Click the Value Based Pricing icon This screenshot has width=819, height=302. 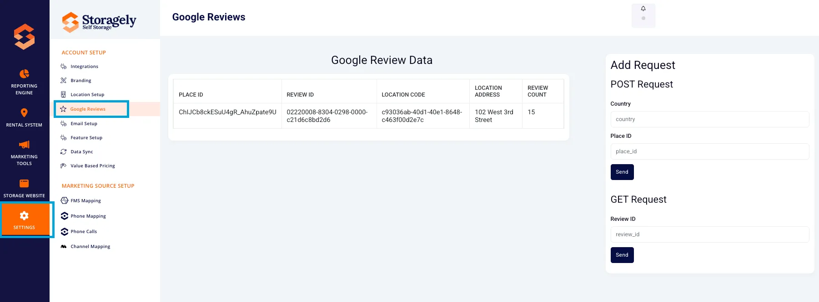[x=64, y=166]
